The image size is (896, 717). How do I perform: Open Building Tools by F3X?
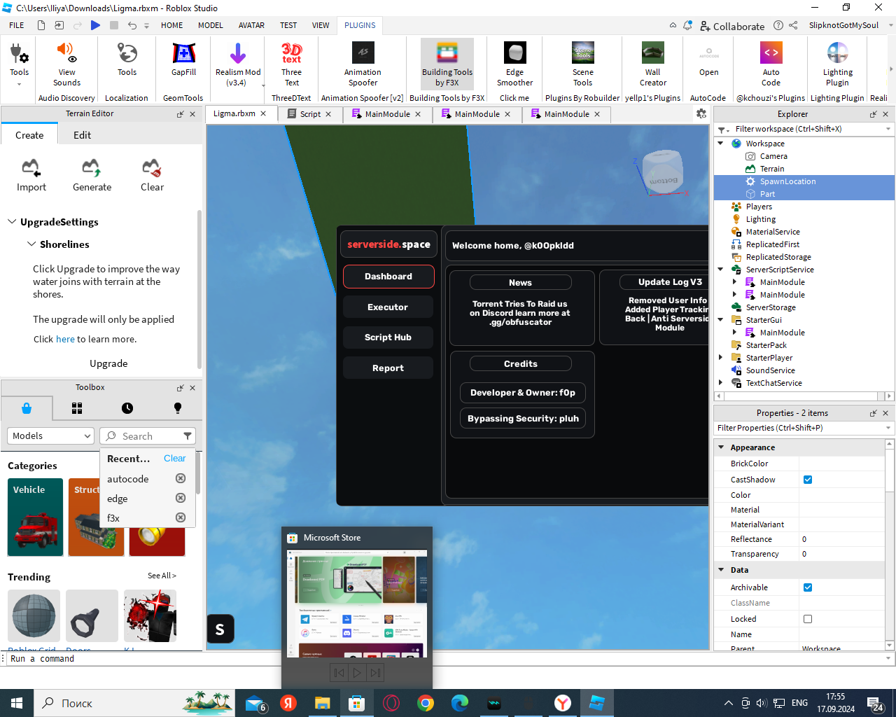[x=447, y=63]
